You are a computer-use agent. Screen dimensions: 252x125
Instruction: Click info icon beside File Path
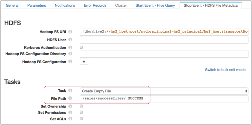[70, 98]
